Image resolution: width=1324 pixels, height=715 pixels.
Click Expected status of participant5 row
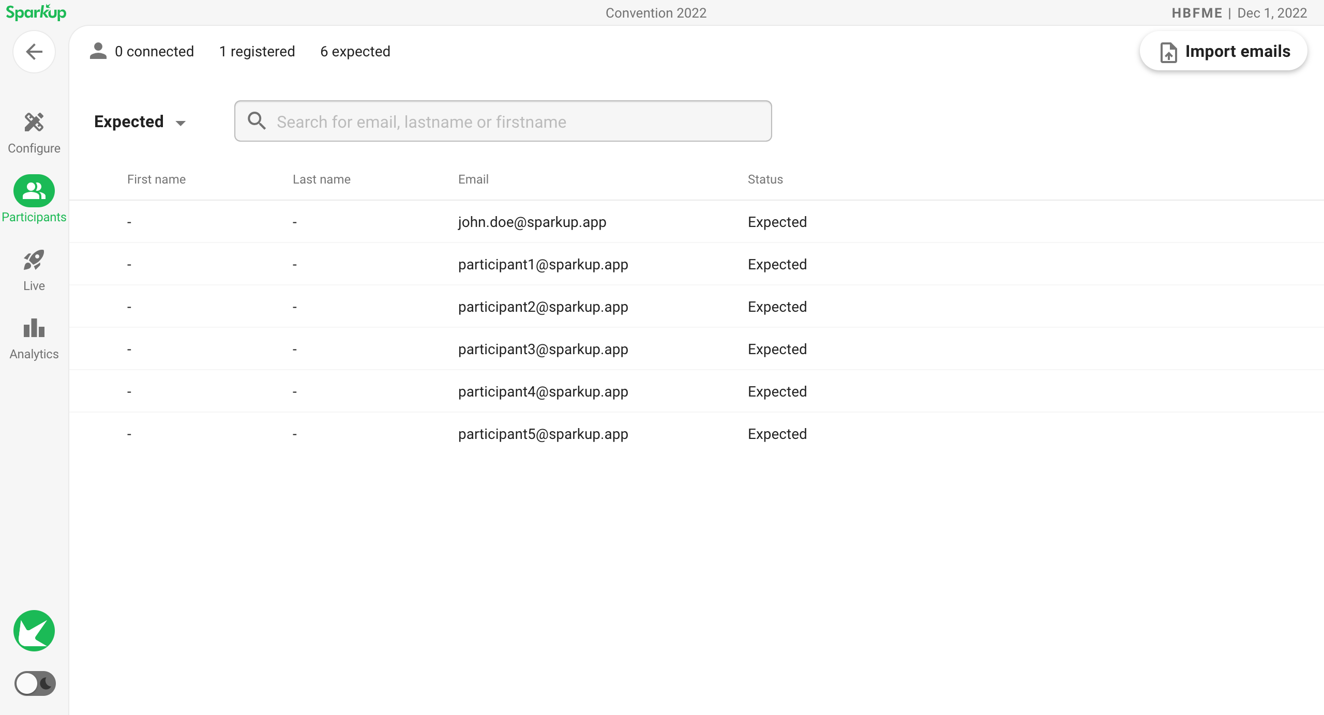click(x=777, y=434)
